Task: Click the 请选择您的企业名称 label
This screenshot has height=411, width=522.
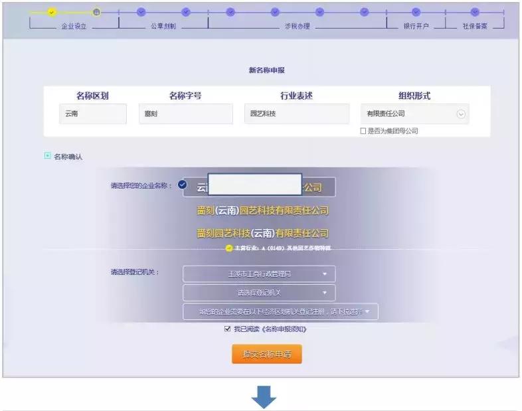Action: [141, 186]
